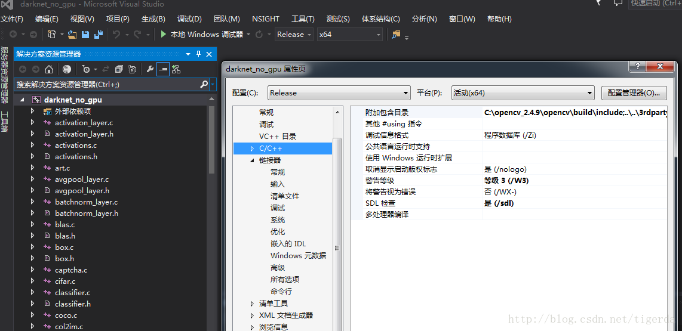Select 命令行 under 链接器
682x331 pixels.
[x=281, y=292]
